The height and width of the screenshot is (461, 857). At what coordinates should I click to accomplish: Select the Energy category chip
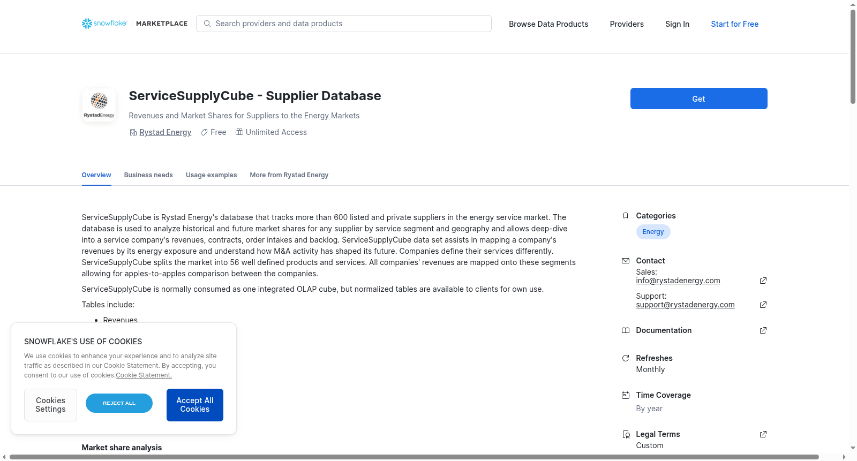[x=653, y=232]
